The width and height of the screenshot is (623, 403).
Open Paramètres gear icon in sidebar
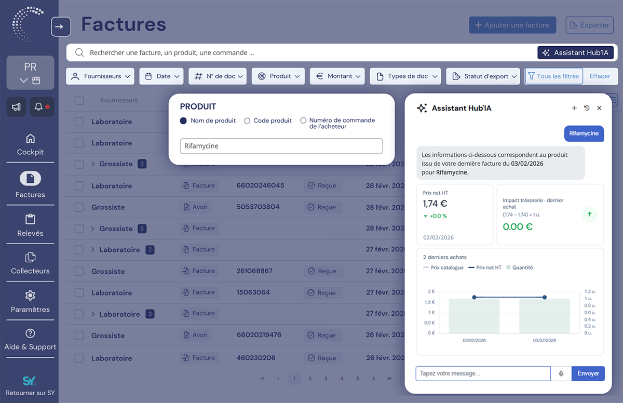pyautogui.click(x=30, y=295)
